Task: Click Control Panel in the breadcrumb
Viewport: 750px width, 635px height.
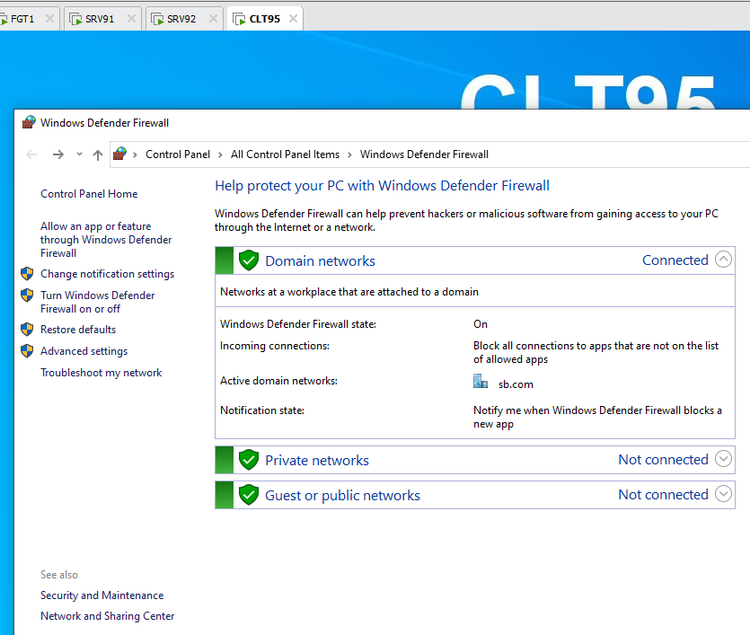Action: click(178, 154)
